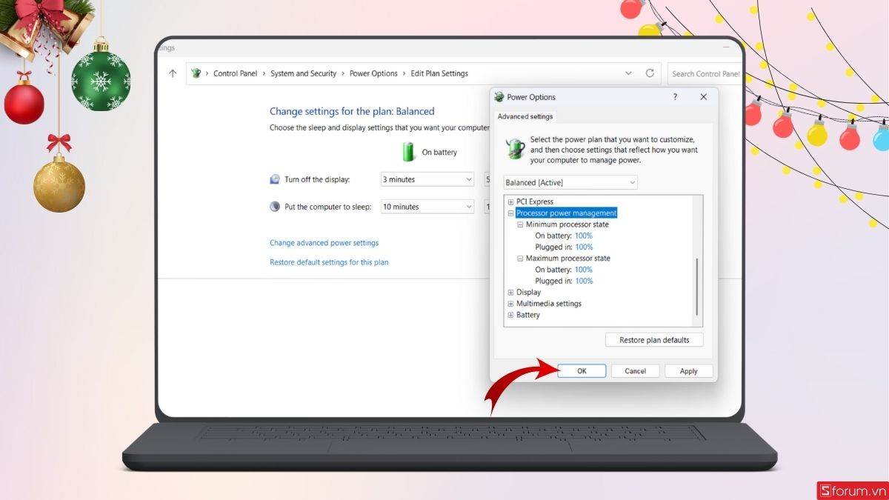Expand the PCI Express node

[510, 201]
